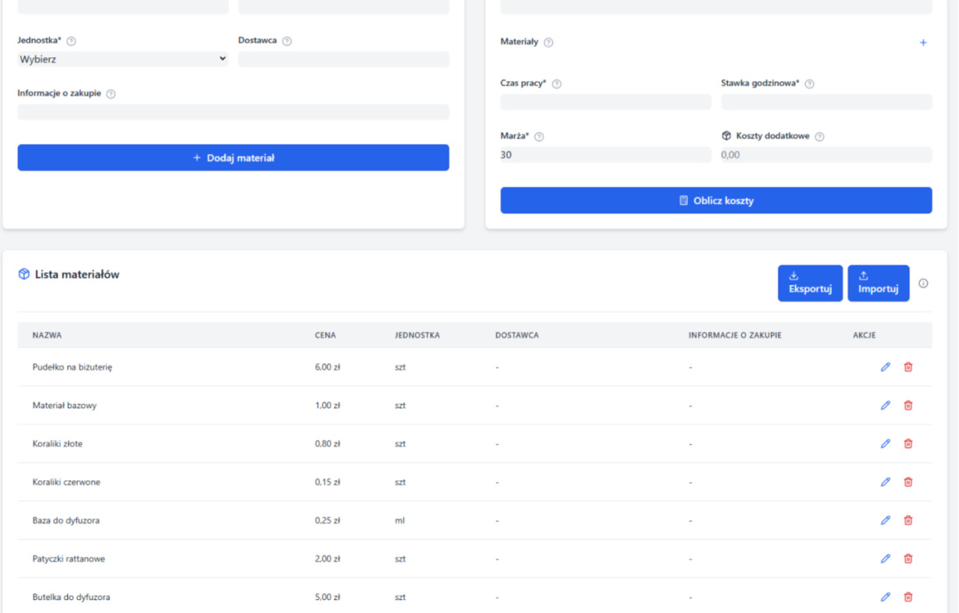
Task: Open the Jednostka dropdown
Action: [x=123, y=59]
